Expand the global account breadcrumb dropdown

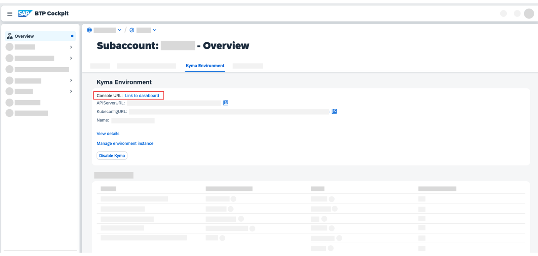tap(119, 30)
